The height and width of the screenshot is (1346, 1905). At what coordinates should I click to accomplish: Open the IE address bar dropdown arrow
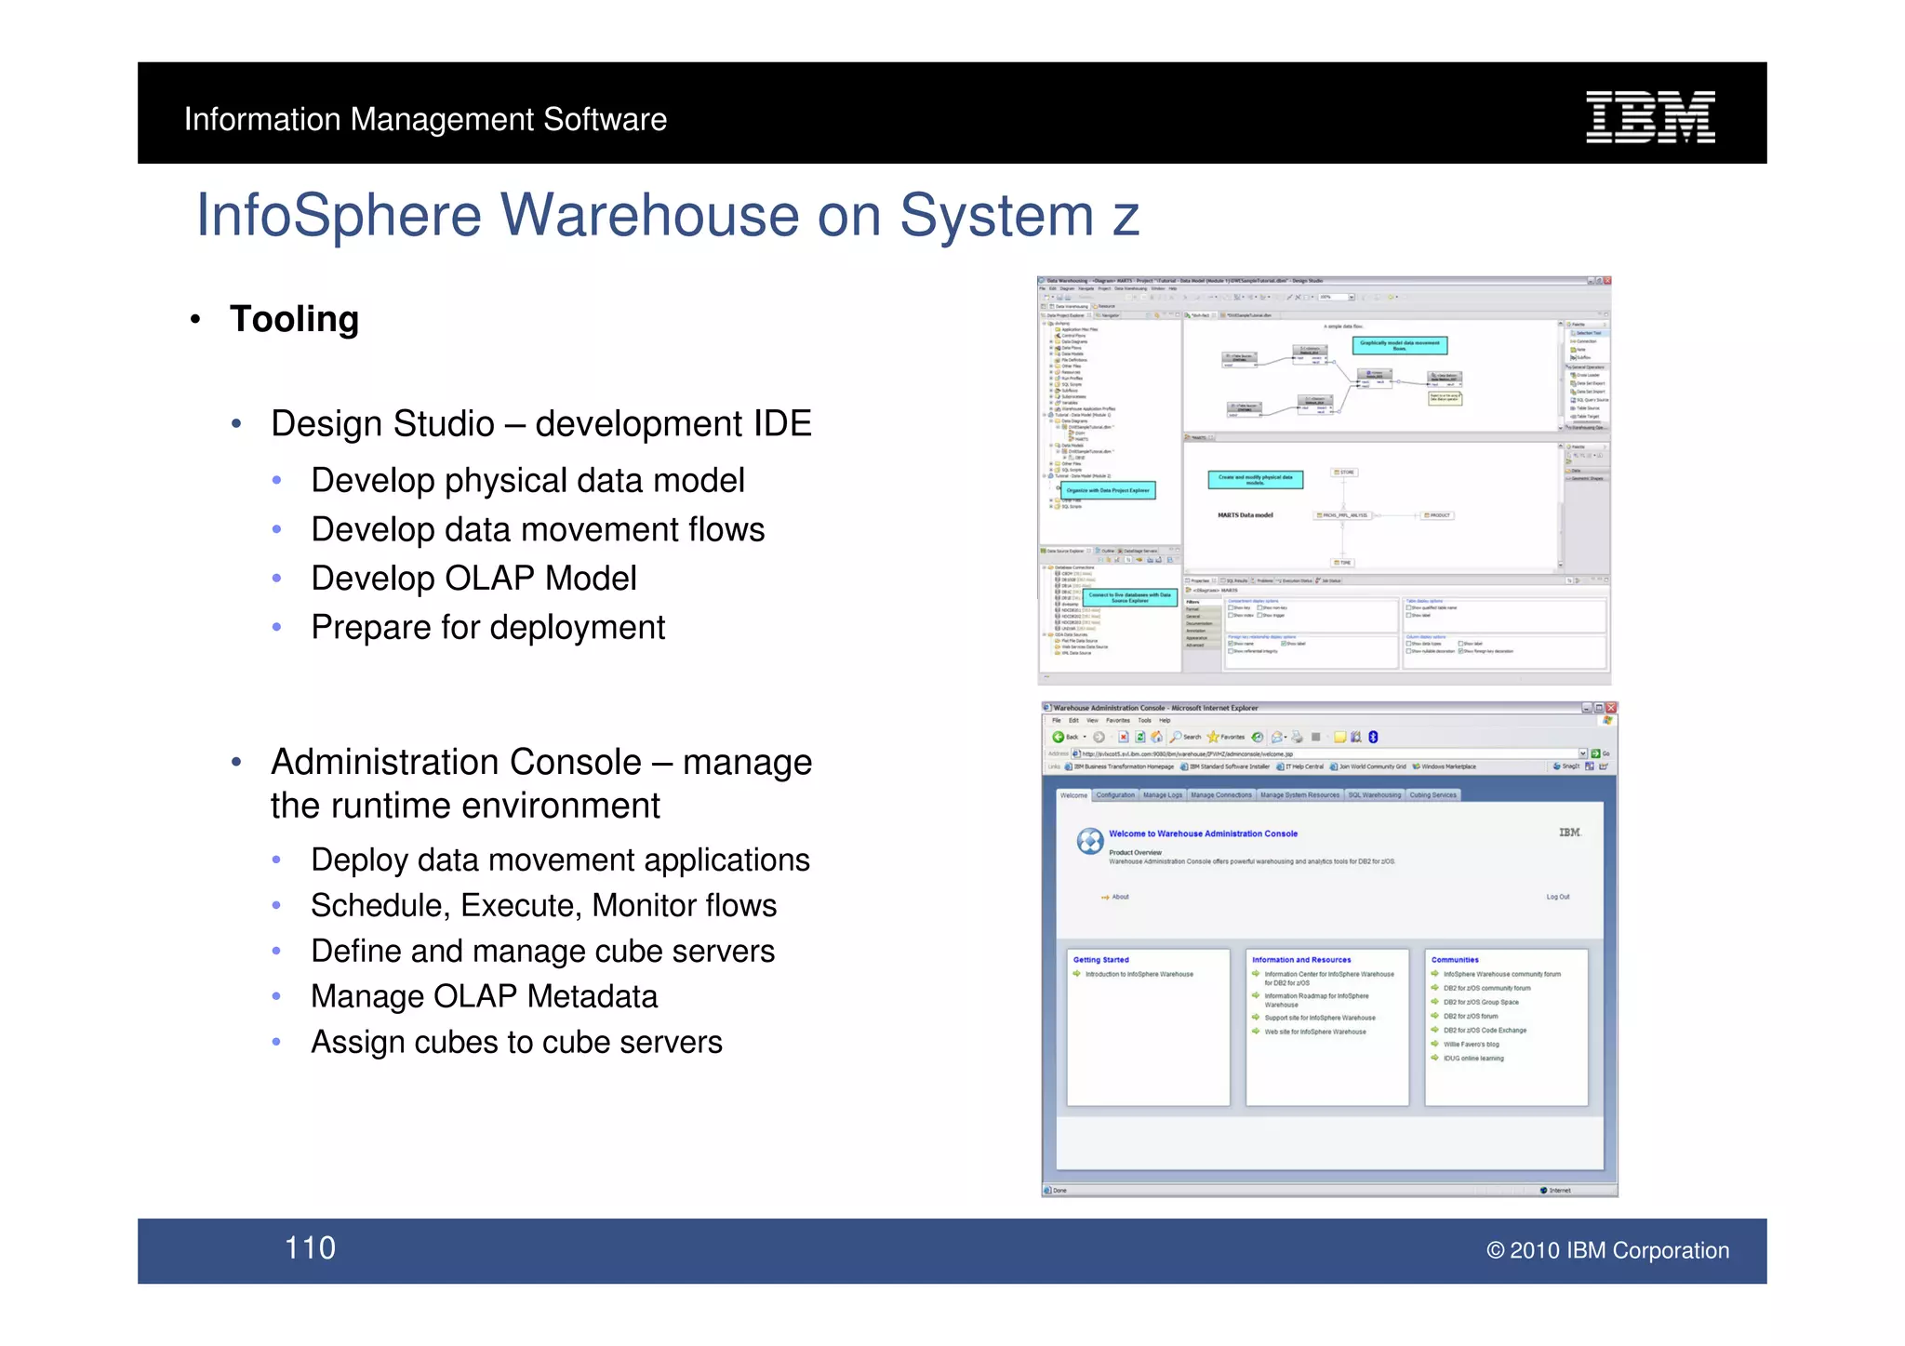1582,753
